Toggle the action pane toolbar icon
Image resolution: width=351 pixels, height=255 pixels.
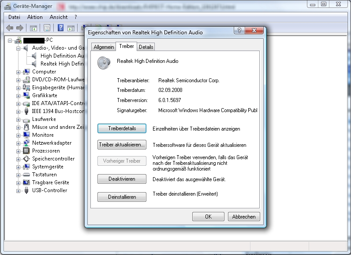tap(71, 28)
